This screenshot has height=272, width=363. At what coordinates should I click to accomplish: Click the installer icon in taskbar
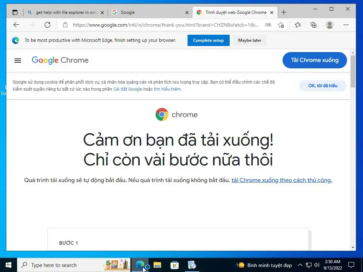(x=192, y=265)
